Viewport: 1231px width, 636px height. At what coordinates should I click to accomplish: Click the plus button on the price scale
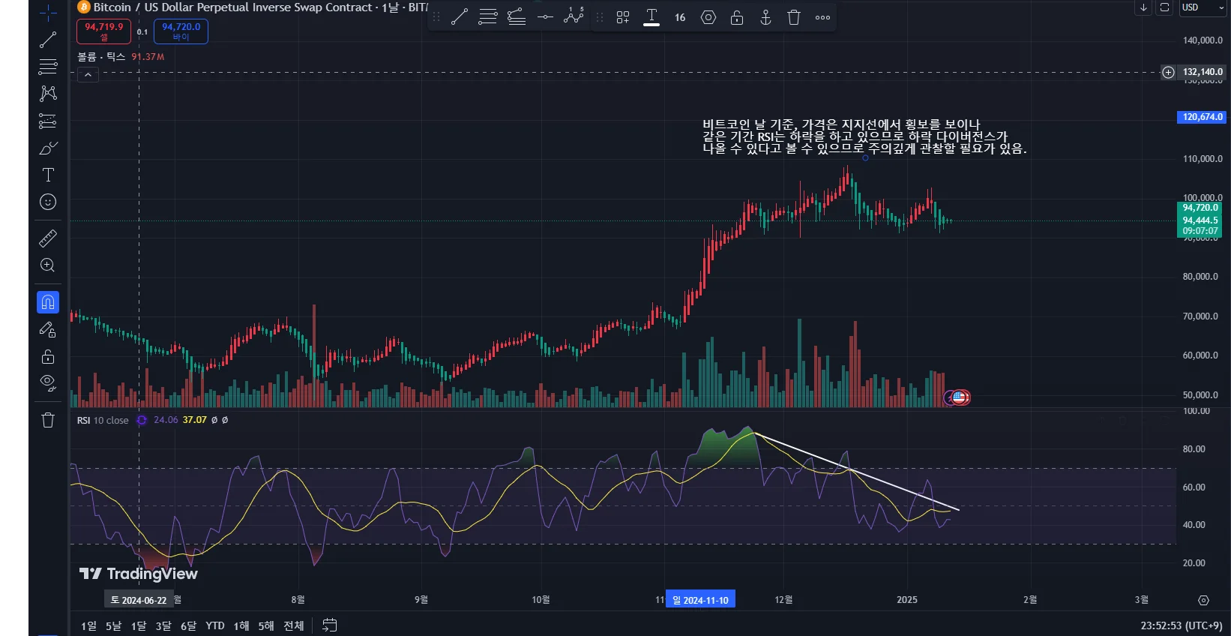1168,72
